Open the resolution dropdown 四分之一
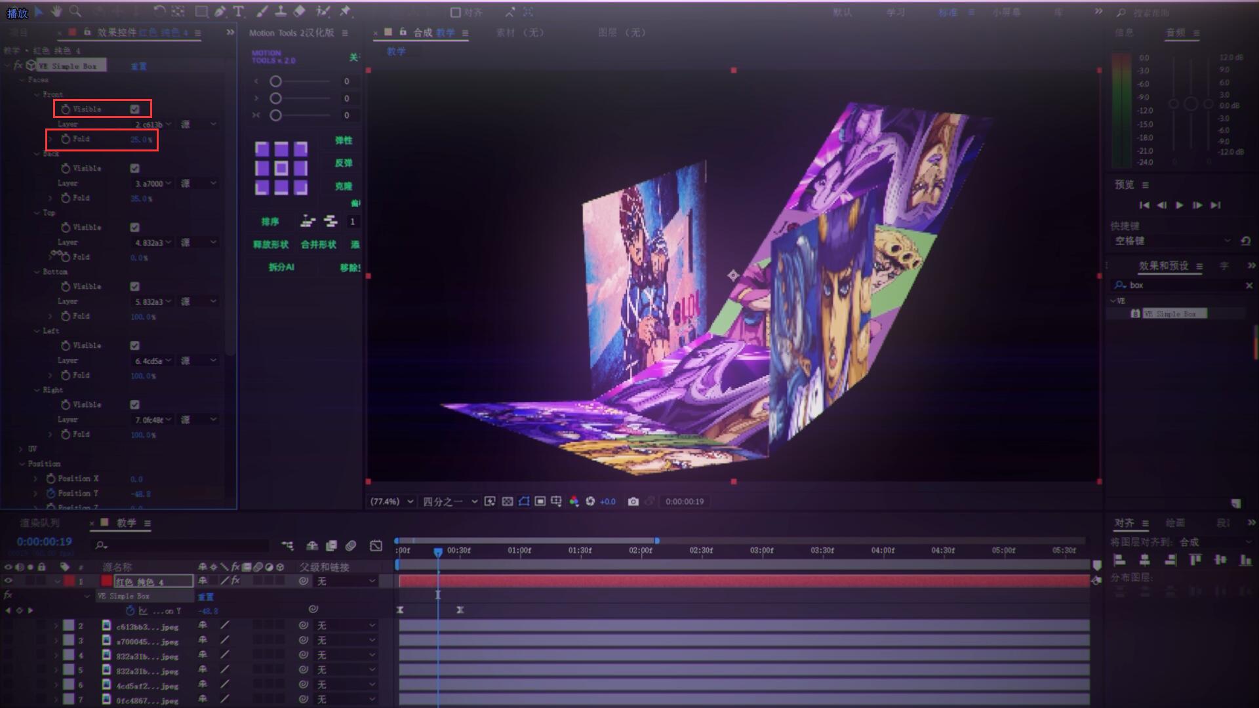1259x708 pixels. coord(450,501)
